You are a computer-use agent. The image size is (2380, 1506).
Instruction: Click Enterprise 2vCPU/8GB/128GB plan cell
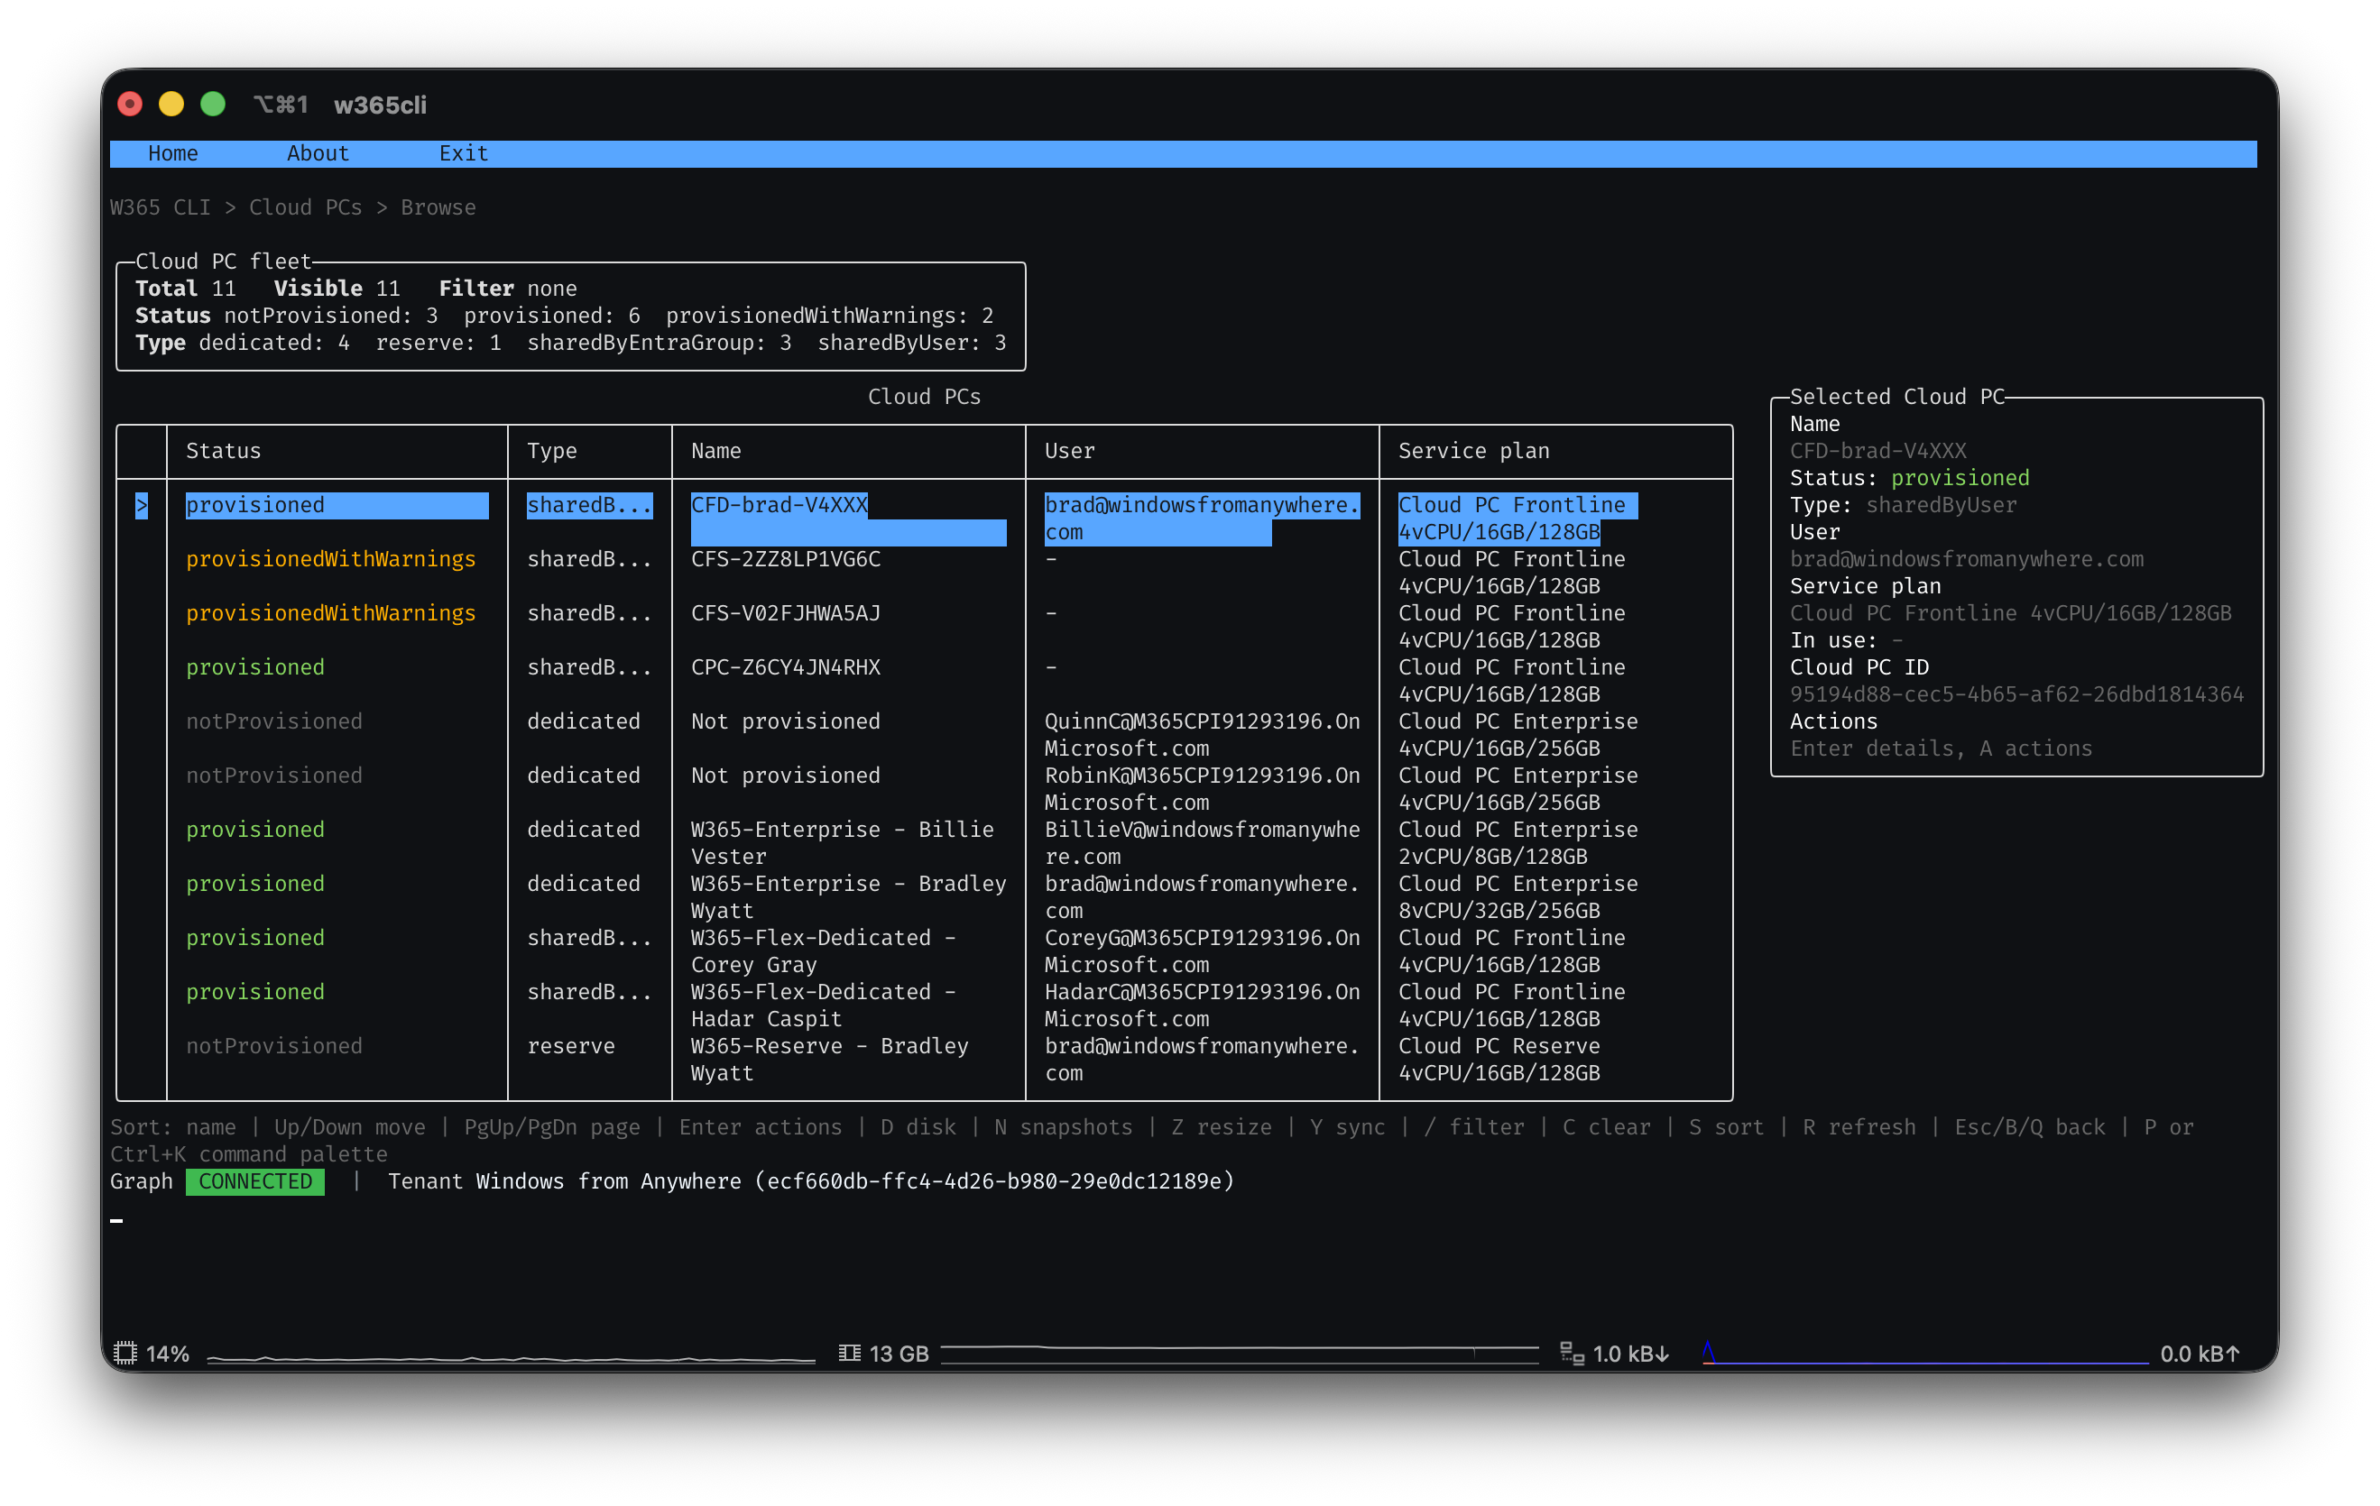[1518, 843]
